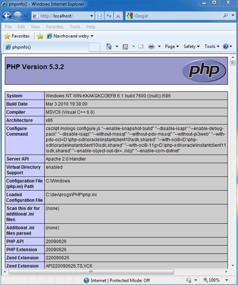Click the vertical scrollbar up arrow
238x285 pixels.
[x=233, y=57]
